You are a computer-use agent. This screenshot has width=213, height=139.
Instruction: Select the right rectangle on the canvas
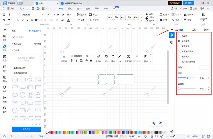tap(125, 79)
